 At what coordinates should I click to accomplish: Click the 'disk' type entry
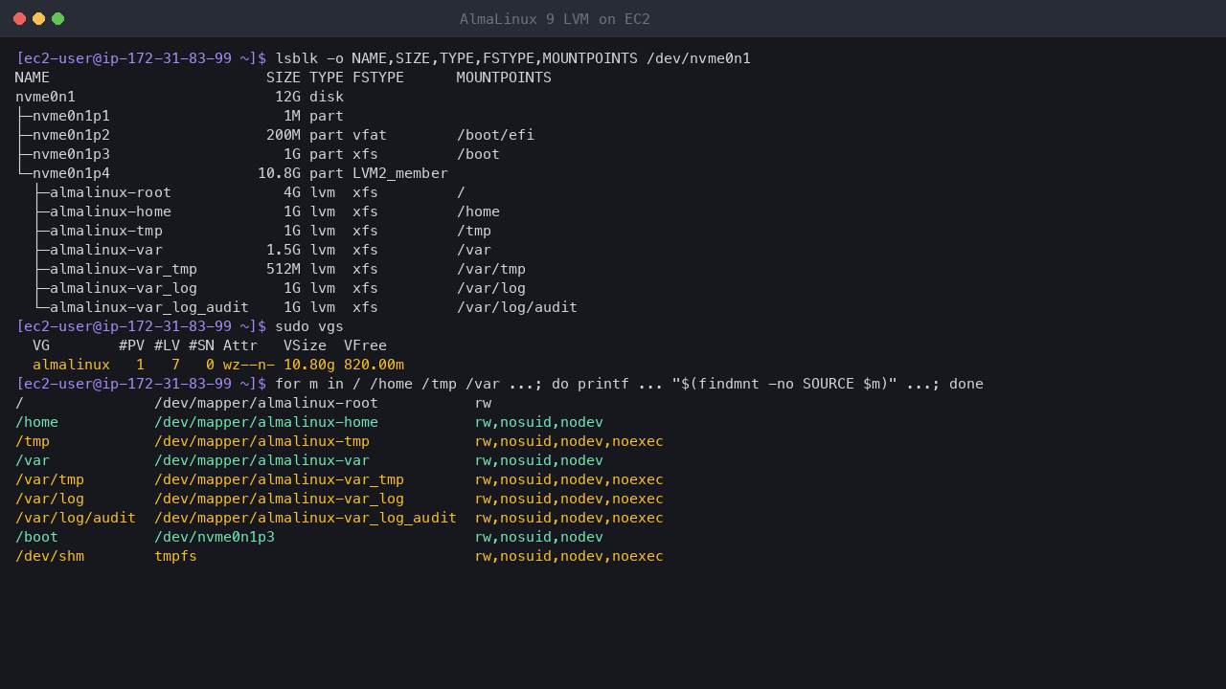point(327,97)
